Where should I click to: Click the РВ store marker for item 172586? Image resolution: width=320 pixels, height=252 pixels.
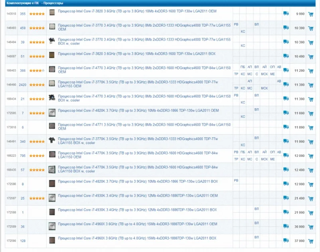coord(236,181)
